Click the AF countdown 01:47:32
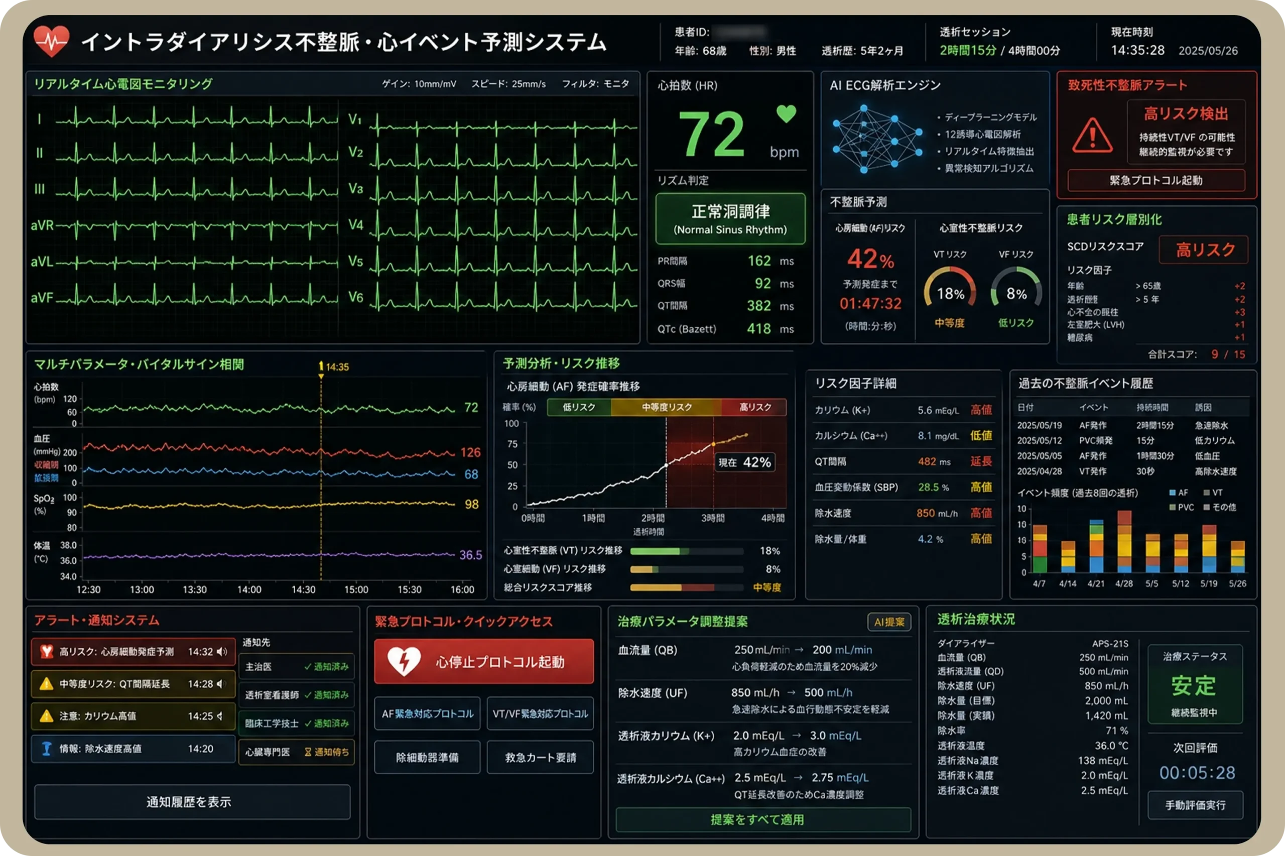The height and width of the screenshot is (856, 1285). pos(870,304)
